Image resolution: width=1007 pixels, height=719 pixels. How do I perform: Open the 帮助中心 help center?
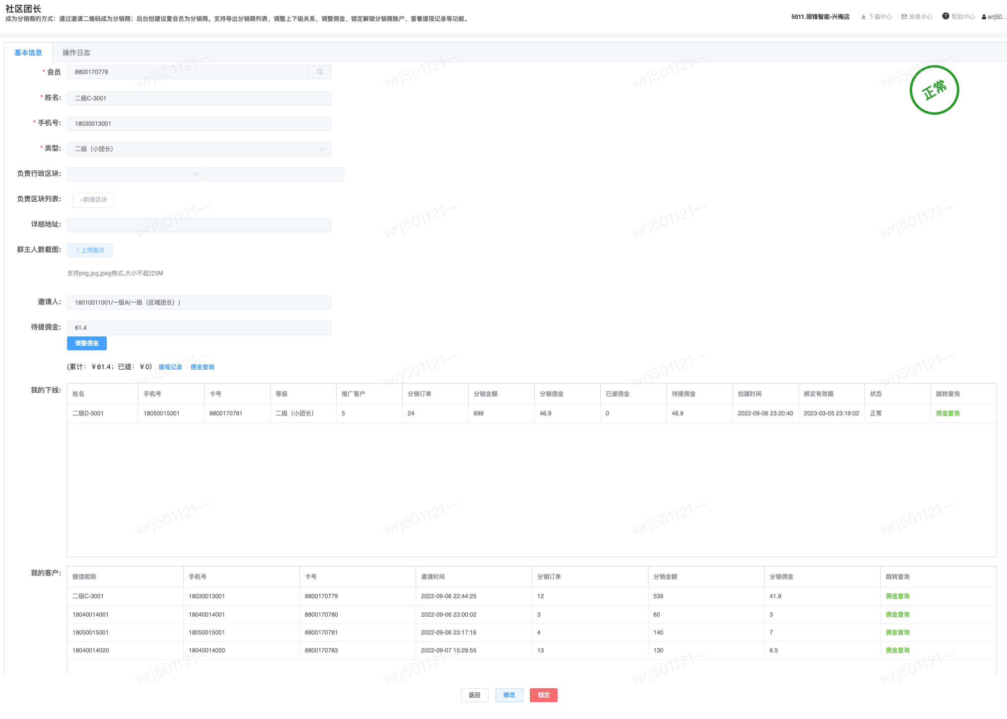pyautogui.click(x=959, y=17)
